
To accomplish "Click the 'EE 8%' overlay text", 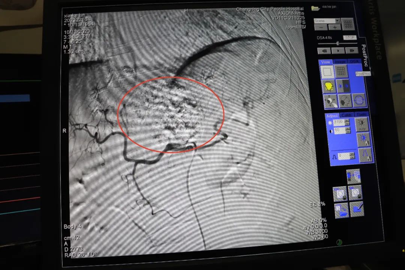I will [318, 204].
